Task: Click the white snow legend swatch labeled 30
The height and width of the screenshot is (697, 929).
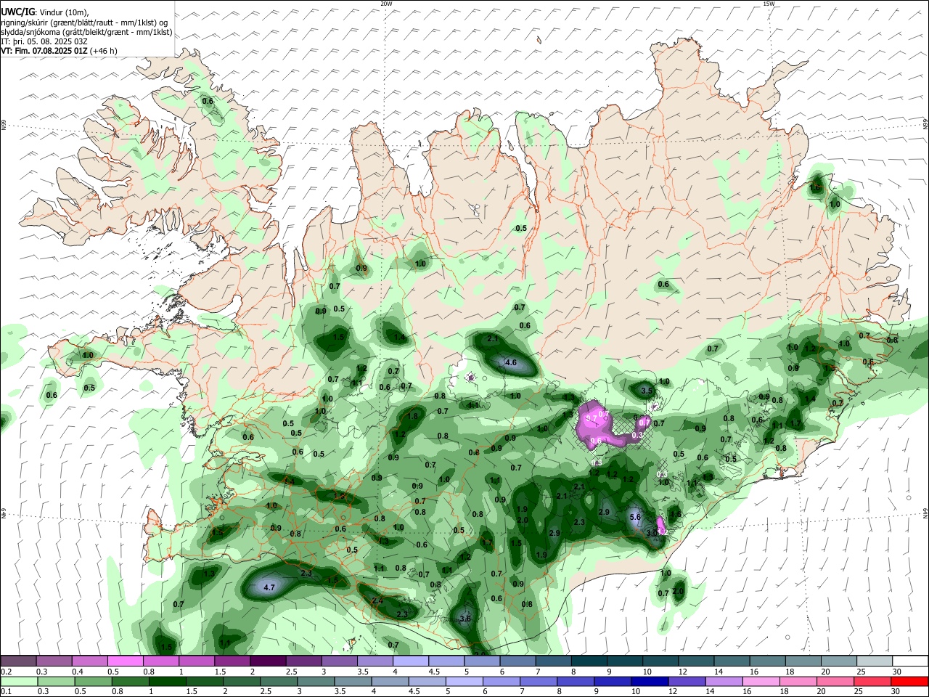Action: click(909, 661)
